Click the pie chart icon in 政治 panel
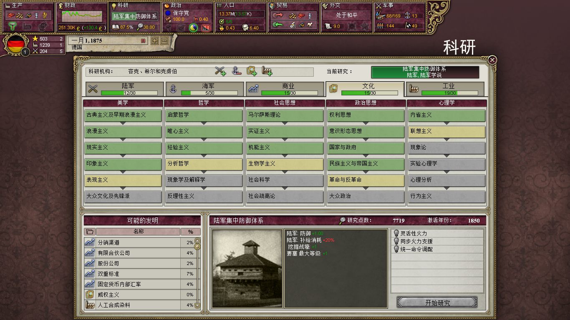 point(193,27)
